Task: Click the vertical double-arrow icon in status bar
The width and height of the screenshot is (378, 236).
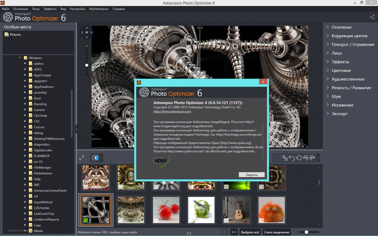Action: [x=224, y=232]
